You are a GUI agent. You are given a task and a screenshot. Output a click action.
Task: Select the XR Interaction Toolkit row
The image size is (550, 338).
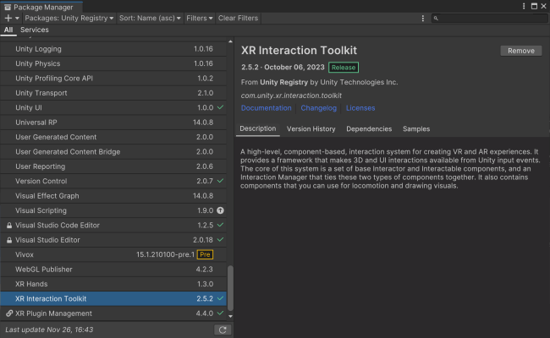[113, 299]
